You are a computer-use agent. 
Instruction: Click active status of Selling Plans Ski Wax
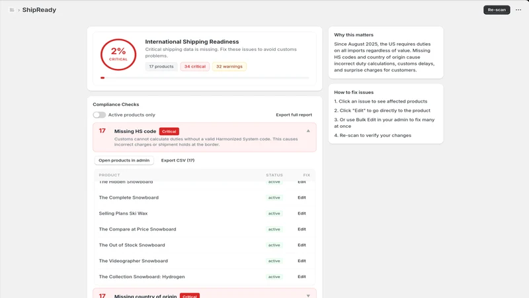tap(274, 213)
